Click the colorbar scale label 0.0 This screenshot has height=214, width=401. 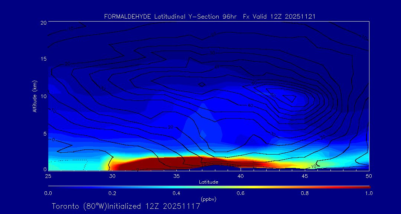click(x=48, y=193)
